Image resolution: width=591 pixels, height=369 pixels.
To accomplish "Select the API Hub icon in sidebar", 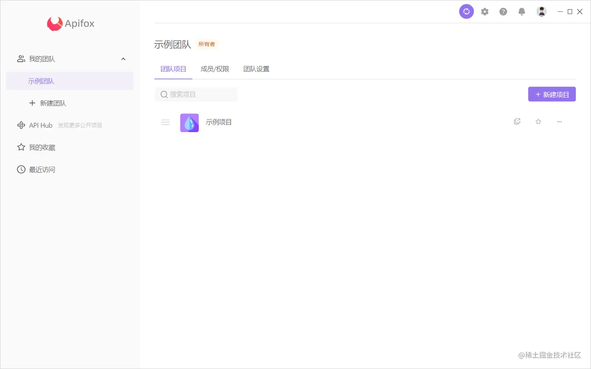I will [21, 125].
